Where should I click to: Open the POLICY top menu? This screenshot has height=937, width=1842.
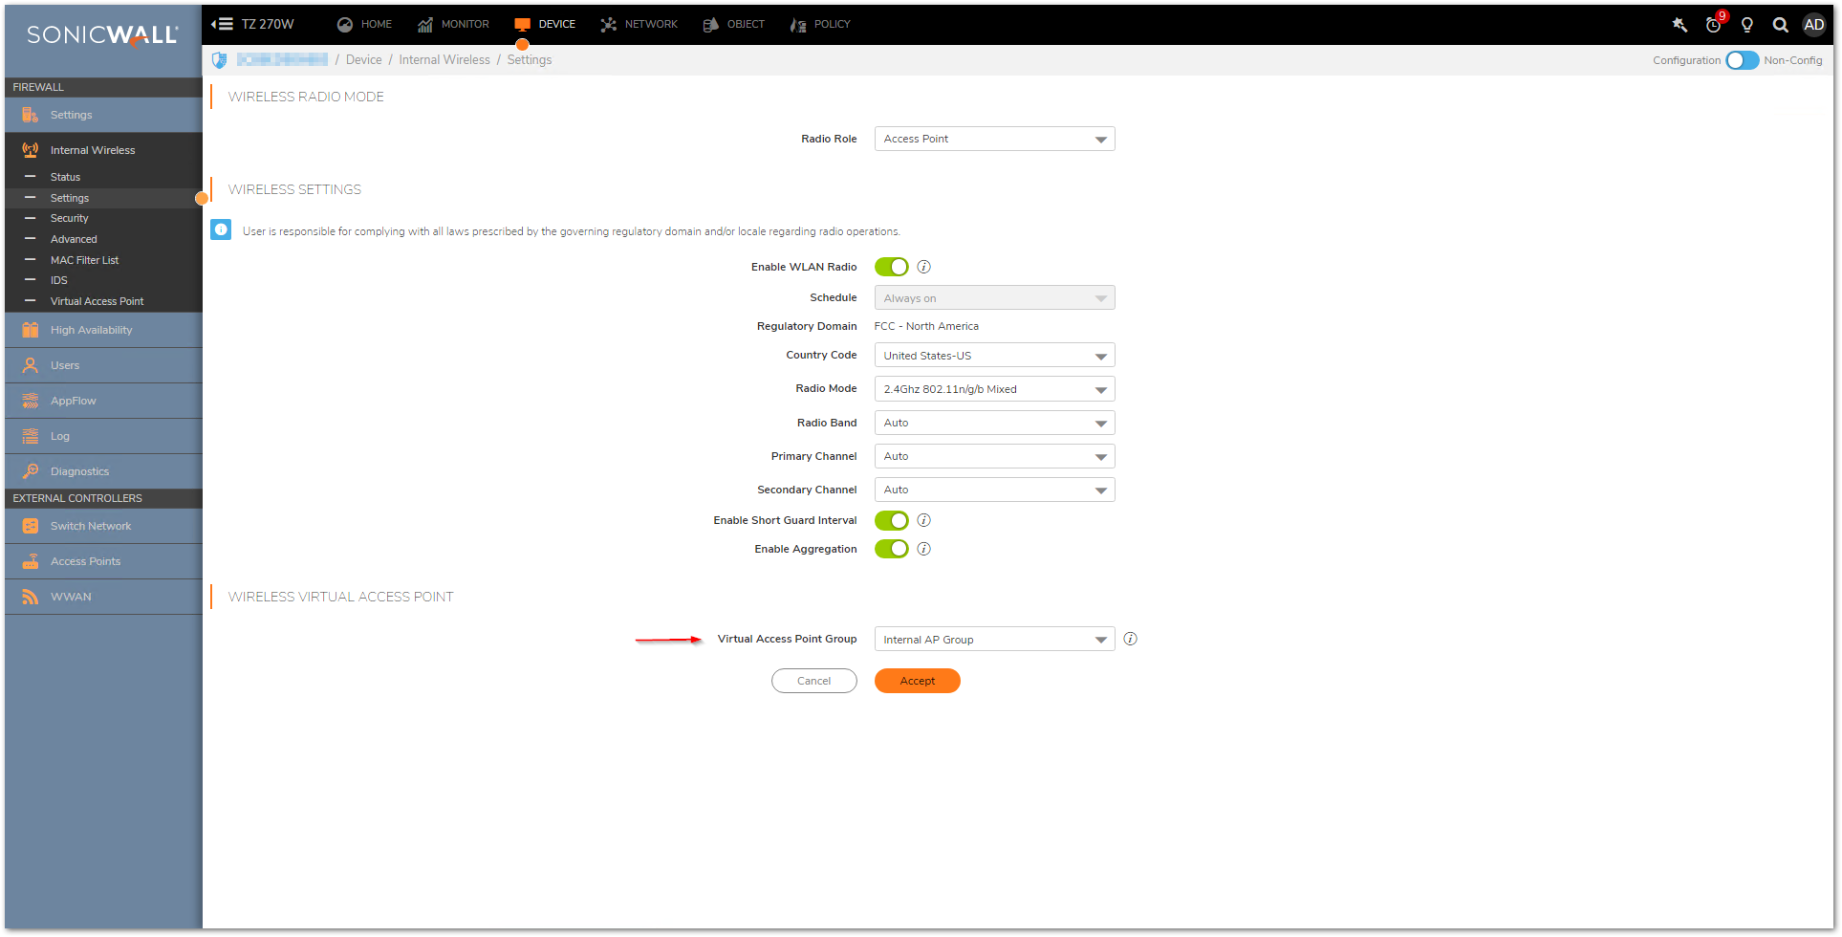pos(820,24)
